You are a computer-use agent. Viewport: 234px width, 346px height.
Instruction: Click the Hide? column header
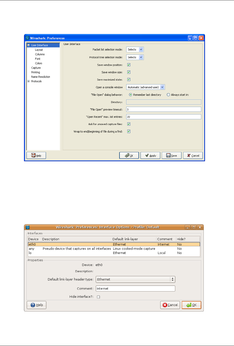click(188, 239)
